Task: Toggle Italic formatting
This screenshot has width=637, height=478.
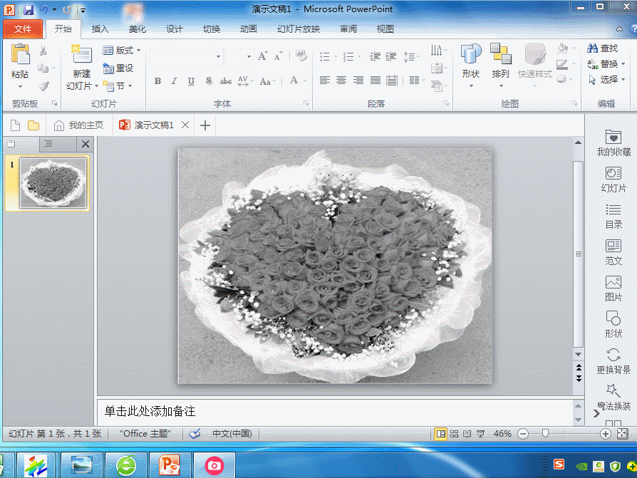Action: [x=174, y=81]
